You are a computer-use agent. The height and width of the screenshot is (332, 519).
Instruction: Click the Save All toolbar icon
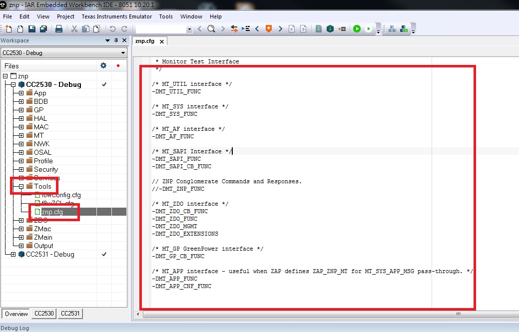(x=43, y=29)
